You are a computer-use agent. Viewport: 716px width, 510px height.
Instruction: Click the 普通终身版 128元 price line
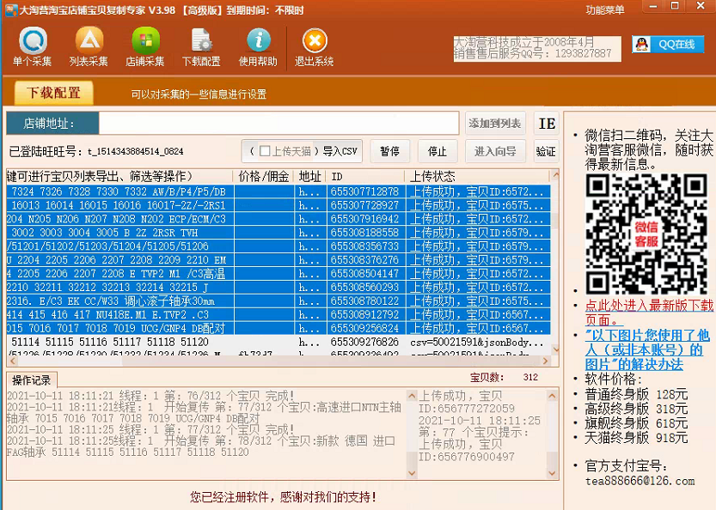(637, 394)
